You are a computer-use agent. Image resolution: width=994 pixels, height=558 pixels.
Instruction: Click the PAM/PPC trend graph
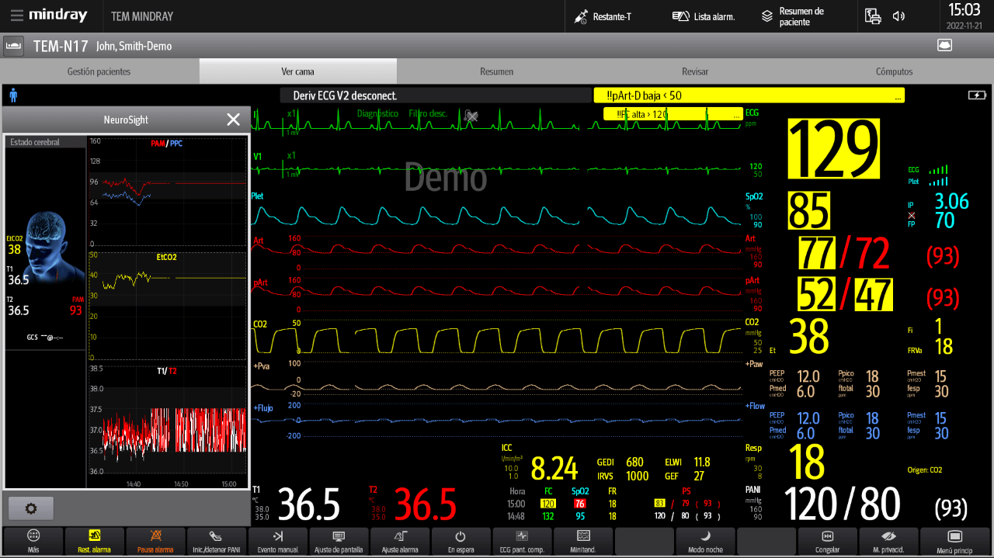pyautogui.click(x=167, y=192)
